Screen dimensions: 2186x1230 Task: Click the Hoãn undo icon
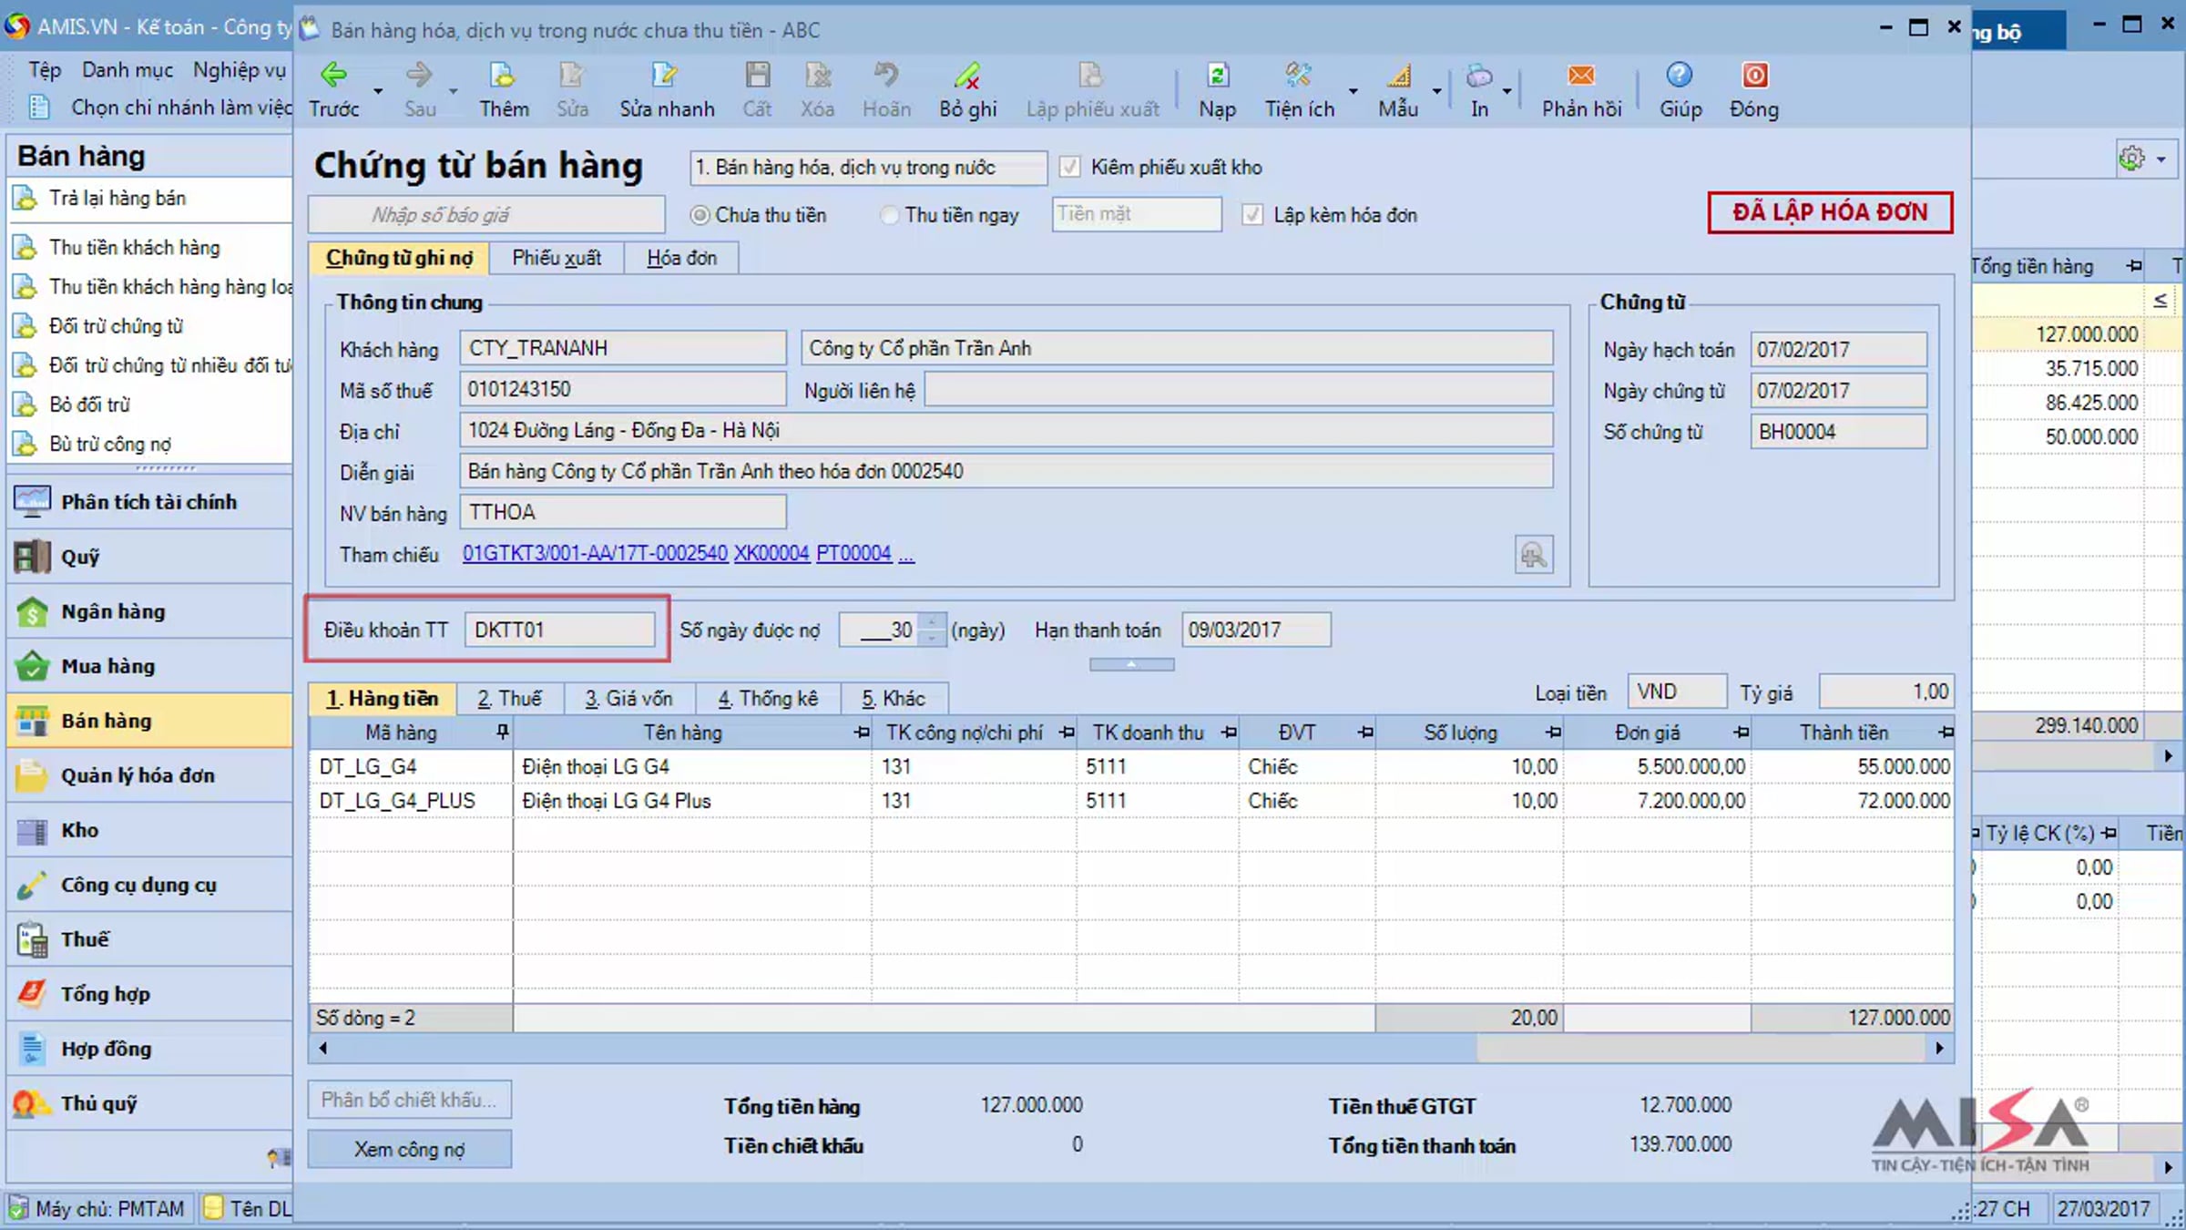click(x=886, y=76)
